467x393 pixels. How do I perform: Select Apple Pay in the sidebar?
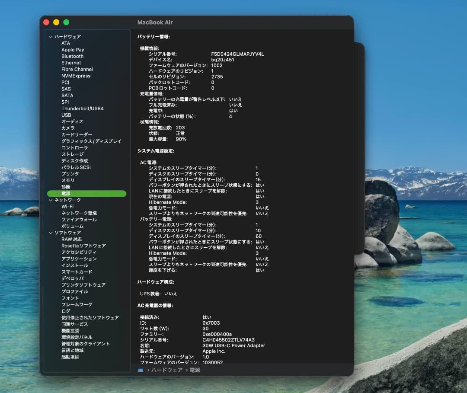[x=73, y=50]
